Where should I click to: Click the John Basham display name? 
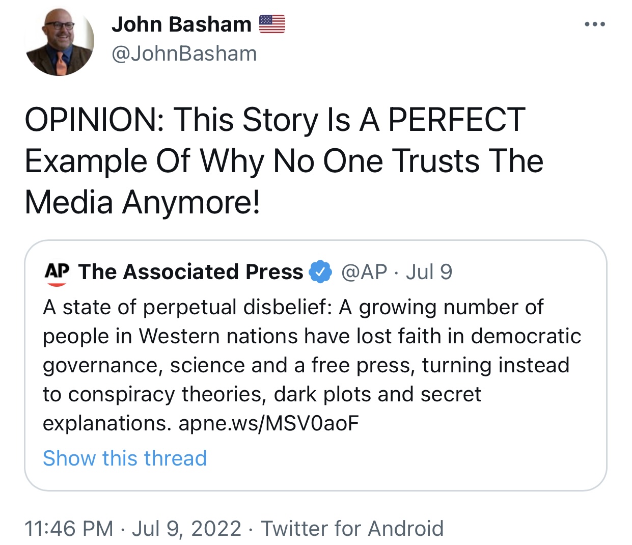tap(181, 24)
